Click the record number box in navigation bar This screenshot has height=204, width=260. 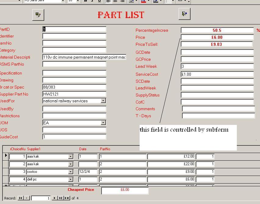coord(41,198)
